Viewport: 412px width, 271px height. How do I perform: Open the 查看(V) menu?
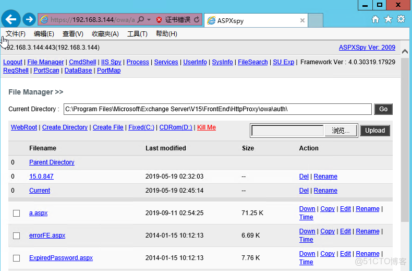73,33
